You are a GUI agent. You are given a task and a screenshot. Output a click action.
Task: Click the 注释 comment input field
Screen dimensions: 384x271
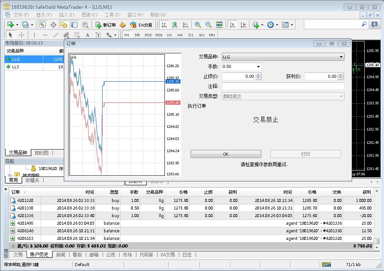click(x=283, y=86)
